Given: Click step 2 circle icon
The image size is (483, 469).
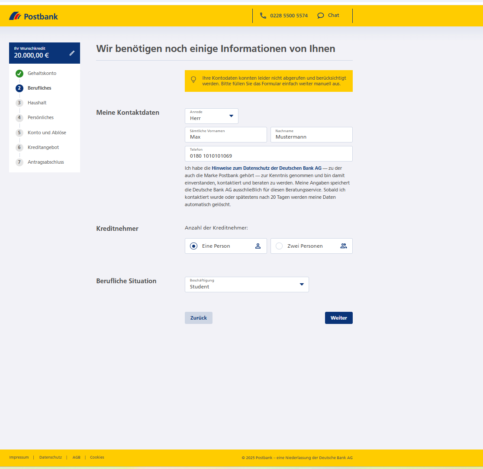Looking at the screenshot, I should (x=19, y=88).
